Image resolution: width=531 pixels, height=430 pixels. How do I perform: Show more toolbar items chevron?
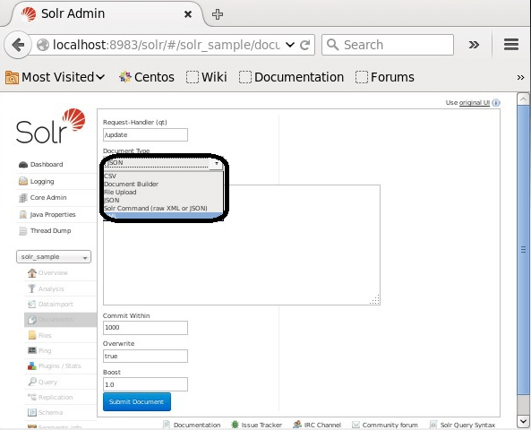click(474, 45)
